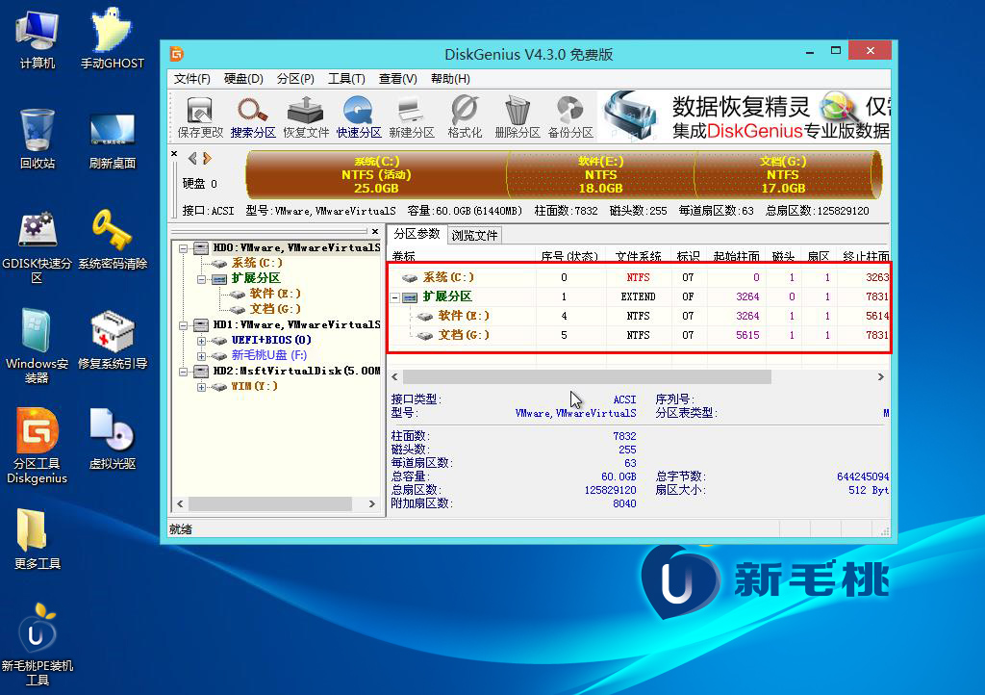Open the 虚拟光驱 desktop icon
985x695 pixels.
tap(113, 439)
